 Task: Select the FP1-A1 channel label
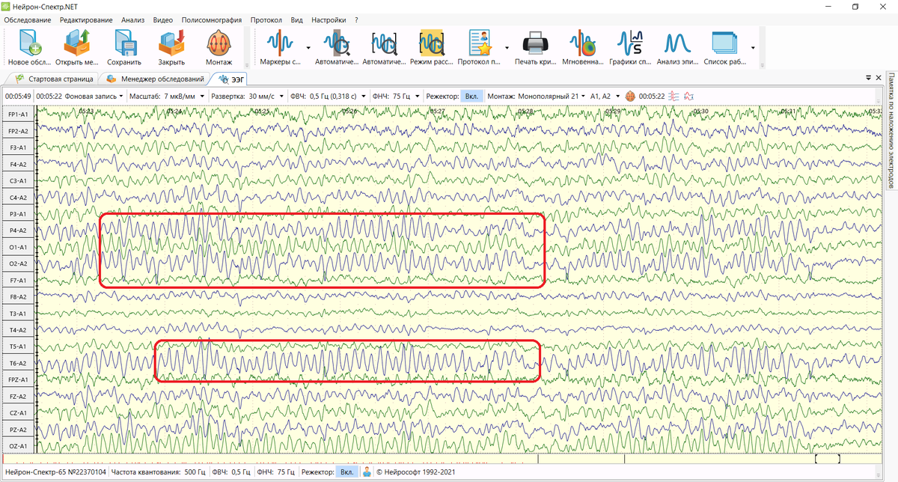[18, 115]
